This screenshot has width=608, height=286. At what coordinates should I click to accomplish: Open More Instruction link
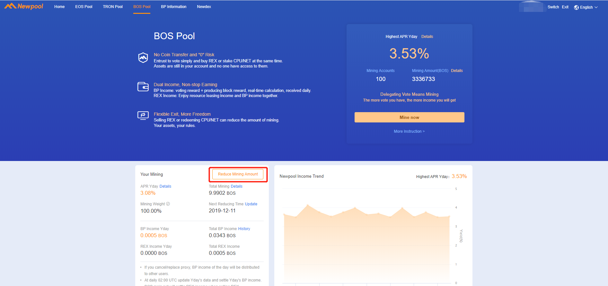pyautogui.click(x=409, y=131)
